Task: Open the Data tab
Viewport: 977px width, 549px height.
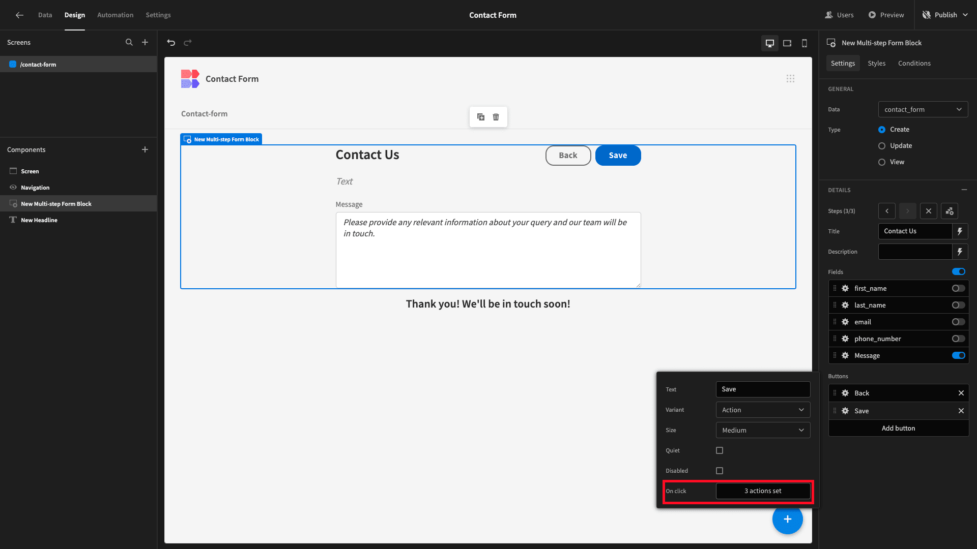Action: tap(45, 15)
